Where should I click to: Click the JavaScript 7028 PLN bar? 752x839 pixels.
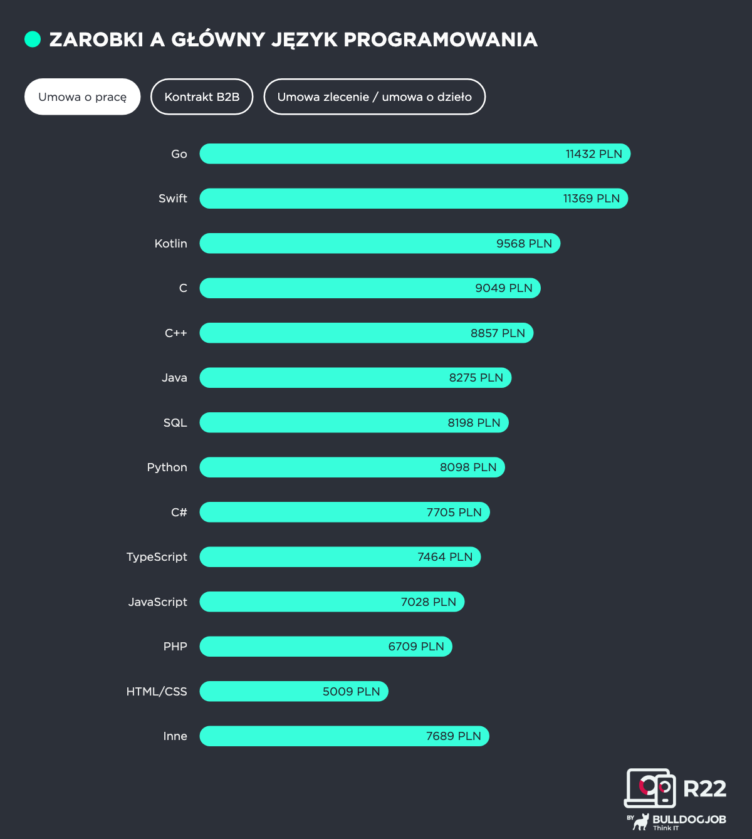tap(332, 602)
